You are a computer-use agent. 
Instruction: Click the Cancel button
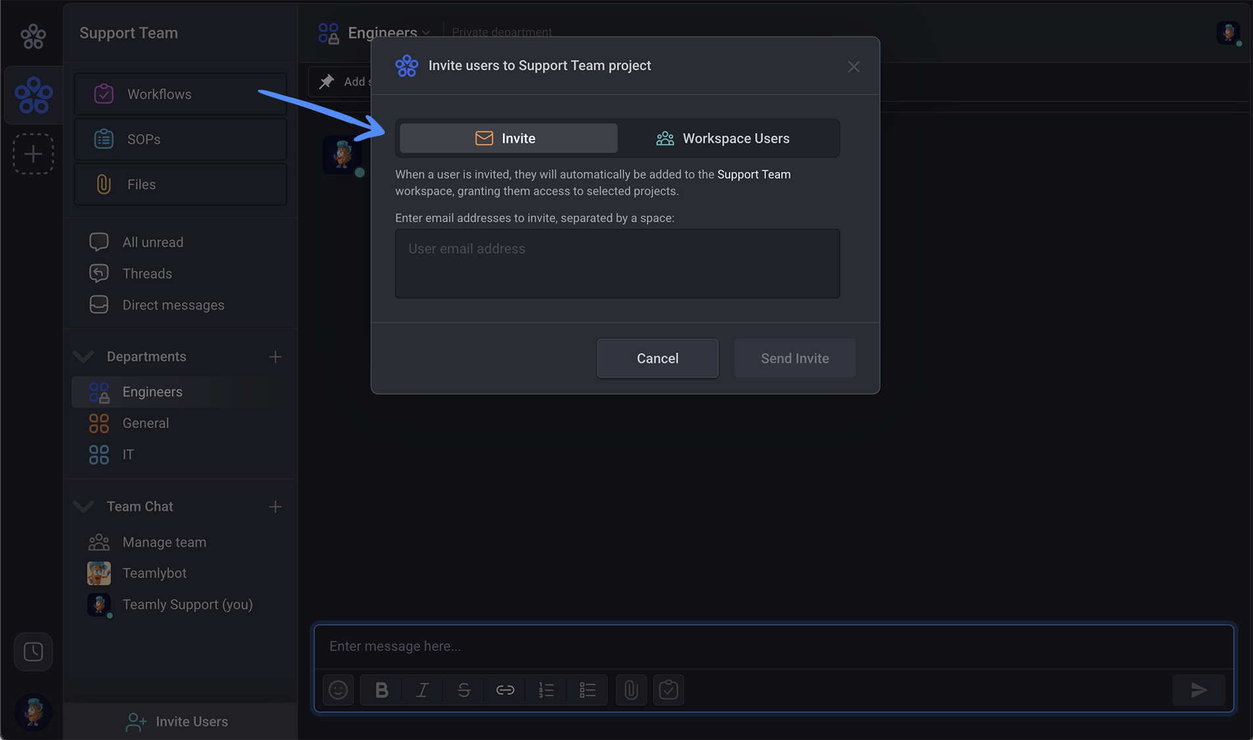658,358
